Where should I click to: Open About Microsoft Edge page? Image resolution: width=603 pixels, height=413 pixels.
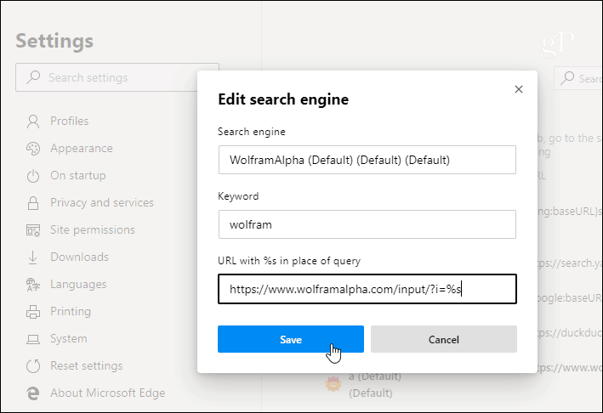(108, 393)
